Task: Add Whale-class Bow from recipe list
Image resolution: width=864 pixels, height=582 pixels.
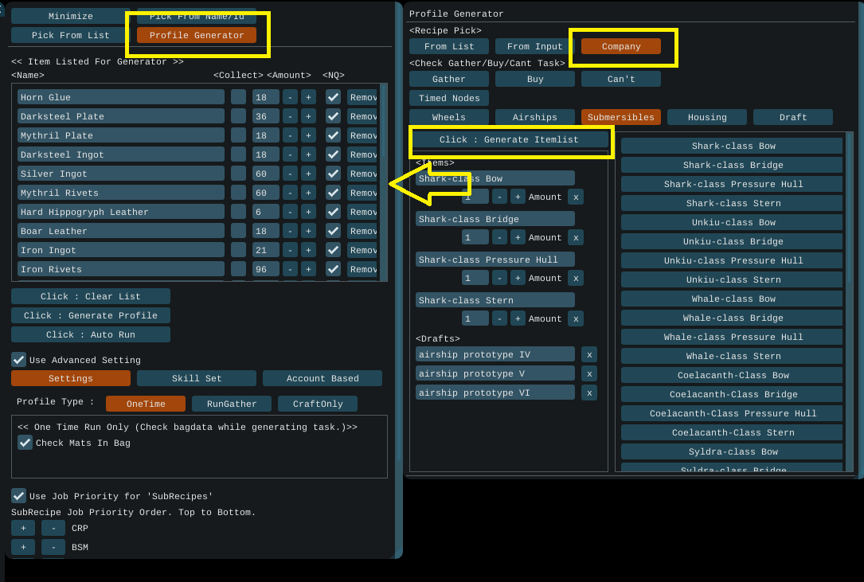Action: point(733,299)
